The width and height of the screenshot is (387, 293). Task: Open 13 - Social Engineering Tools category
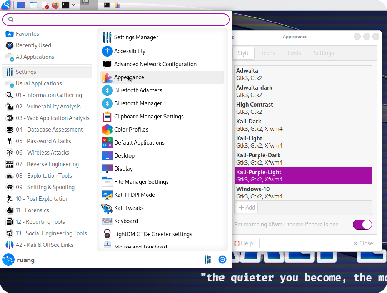point(47,233)
